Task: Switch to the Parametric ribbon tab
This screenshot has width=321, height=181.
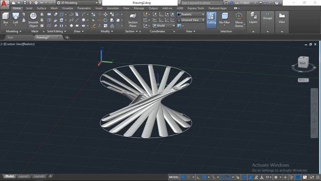Action: point(84,8)
